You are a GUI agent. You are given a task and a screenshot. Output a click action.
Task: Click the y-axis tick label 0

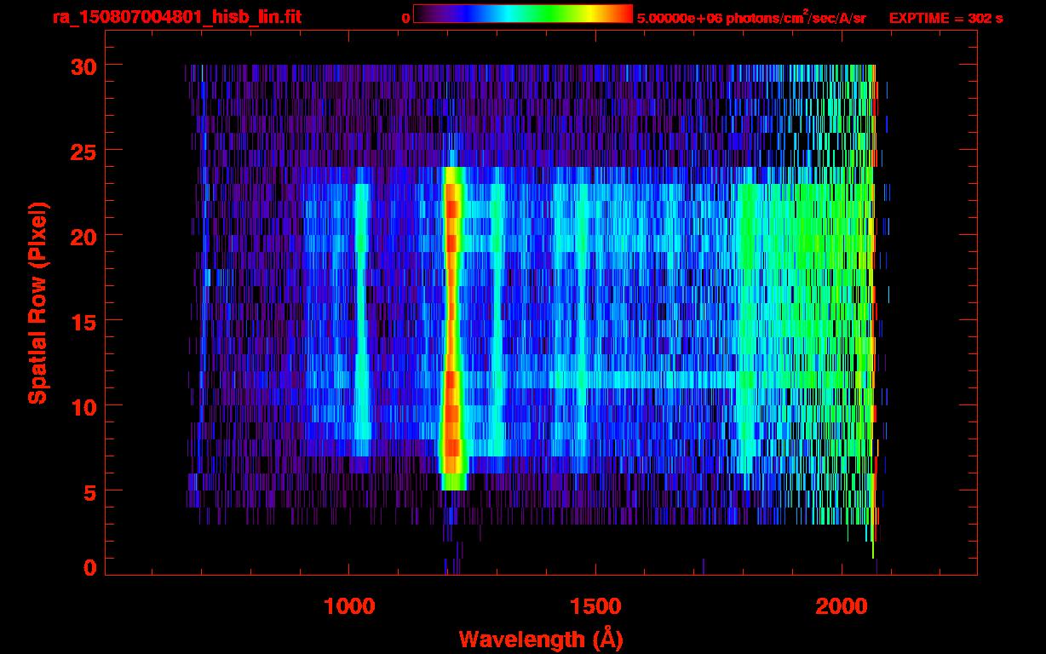pos(89,567)
